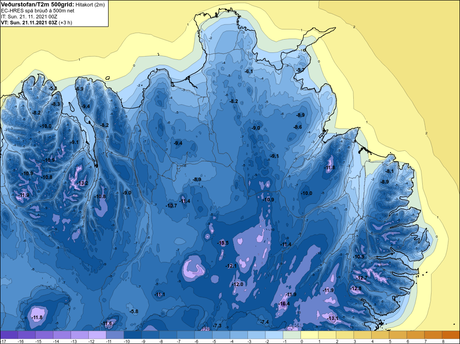The width and height of the screenshot is (460, 344).
Task: Select legend swatch between 3 and 4
Action: click(362, 335)
